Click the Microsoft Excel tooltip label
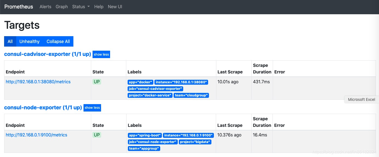 pyautogui.click(x=361, y=99)
